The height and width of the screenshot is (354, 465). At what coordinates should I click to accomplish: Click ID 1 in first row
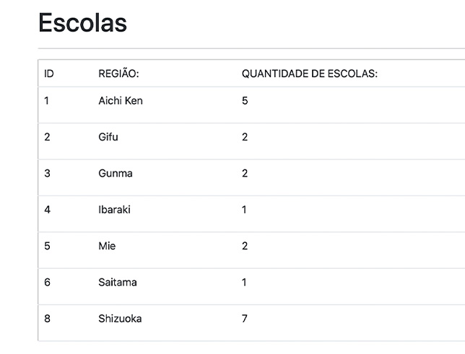[x=46, y=101]
